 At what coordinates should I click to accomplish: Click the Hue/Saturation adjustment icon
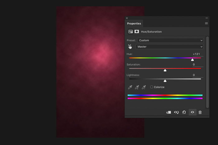(130, 32)
